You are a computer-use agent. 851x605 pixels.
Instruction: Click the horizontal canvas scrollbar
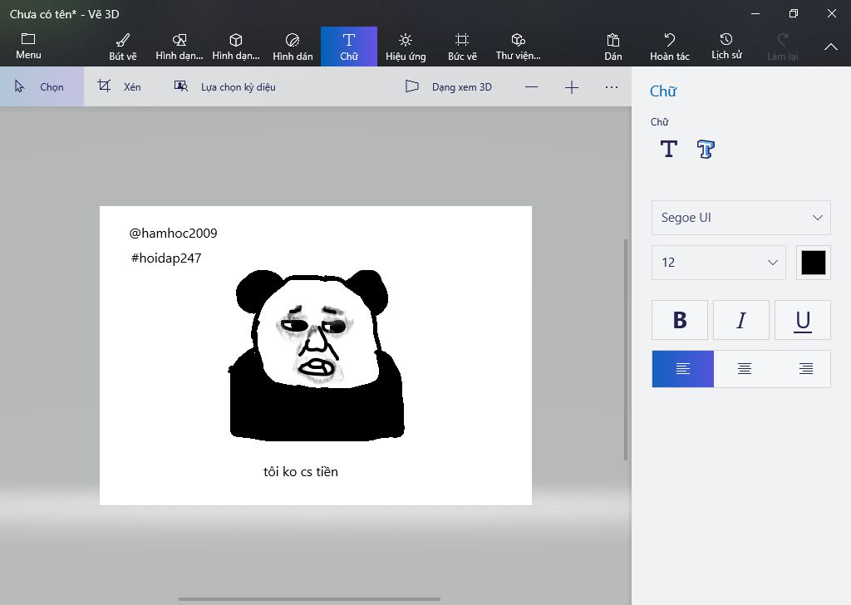pyautogui.click(x=309, y=599)
